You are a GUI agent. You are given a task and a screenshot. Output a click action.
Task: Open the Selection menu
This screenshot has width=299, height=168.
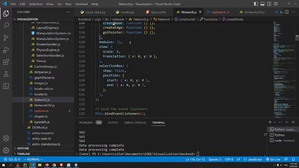tap(36, 4)
